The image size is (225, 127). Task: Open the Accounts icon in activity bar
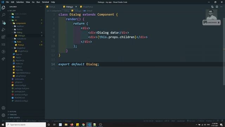pos(3,108)
